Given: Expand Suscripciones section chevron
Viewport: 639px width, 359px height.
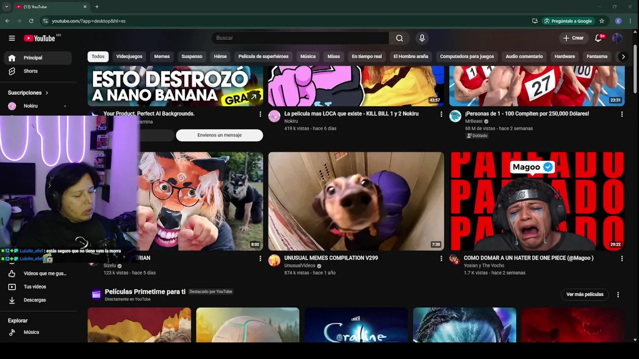Looking at the screenshot, I should point(47,93).
